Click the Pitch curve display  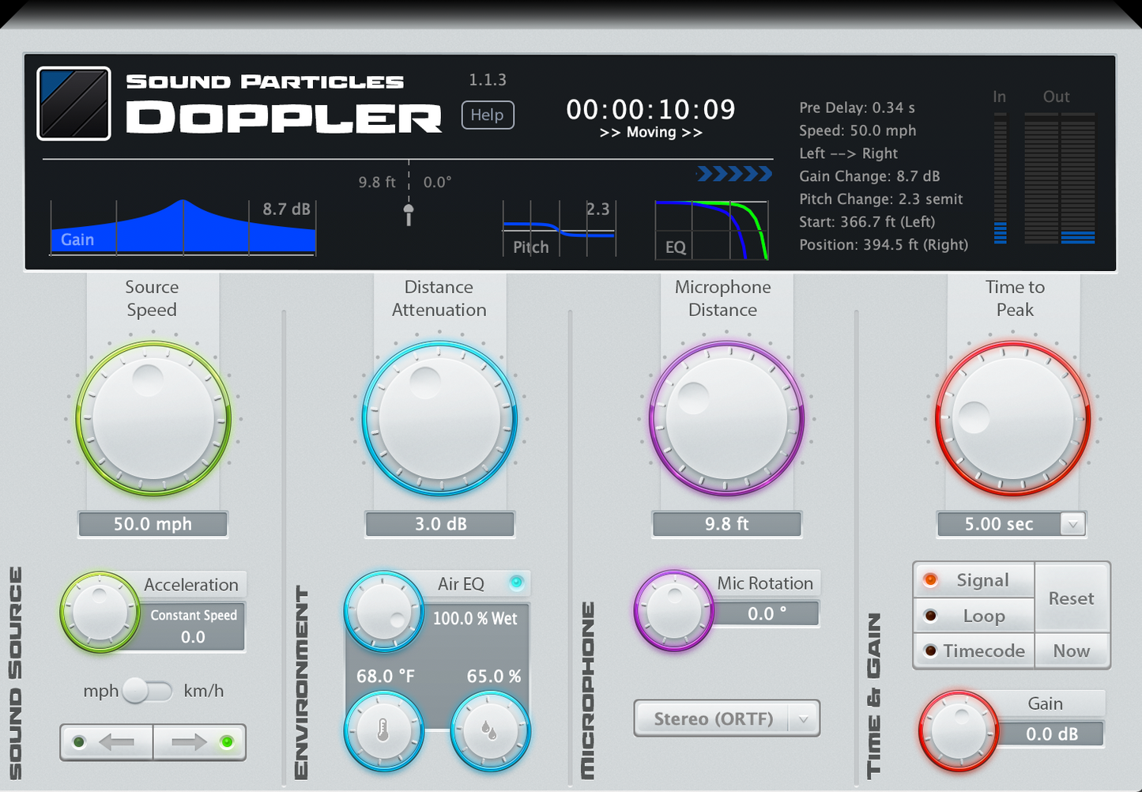click(559, 229)
